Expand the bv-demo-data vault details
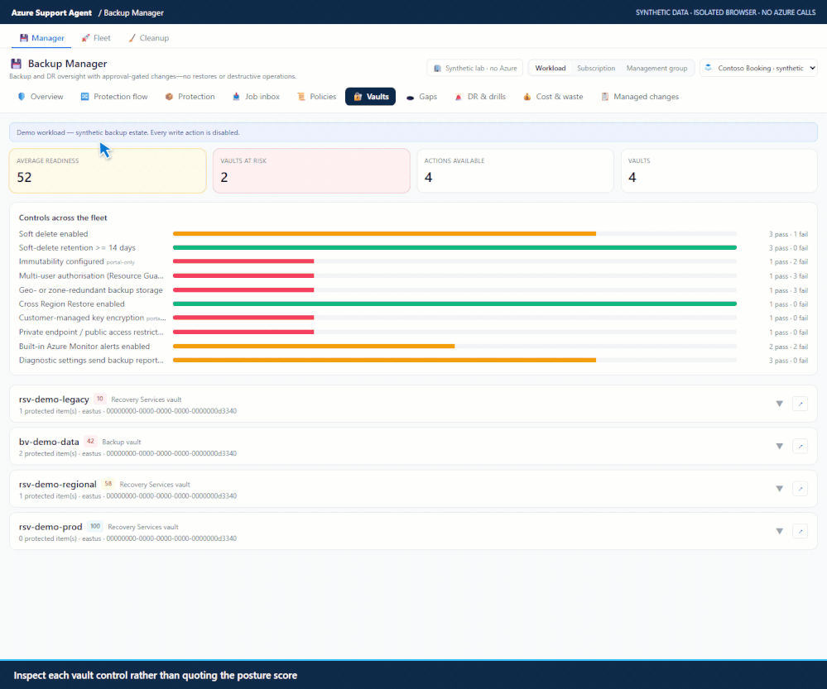This screenshot has height=689, width=827. [780, 447]
